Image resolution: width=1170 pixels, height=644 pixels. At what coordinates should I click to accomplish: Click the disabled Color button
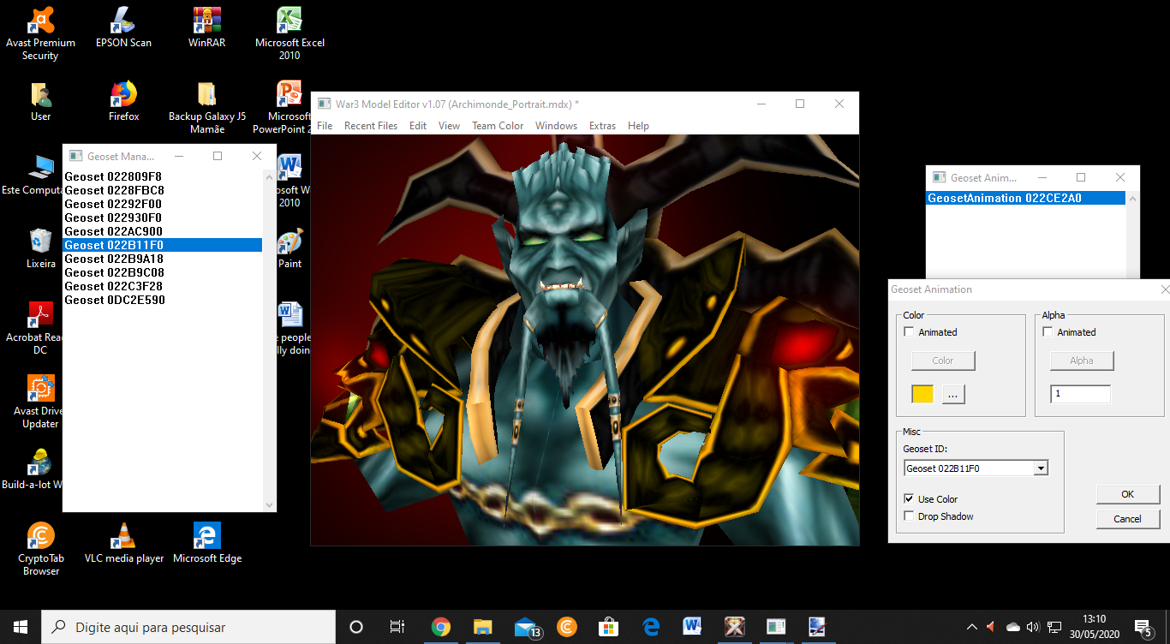(943, 361)
